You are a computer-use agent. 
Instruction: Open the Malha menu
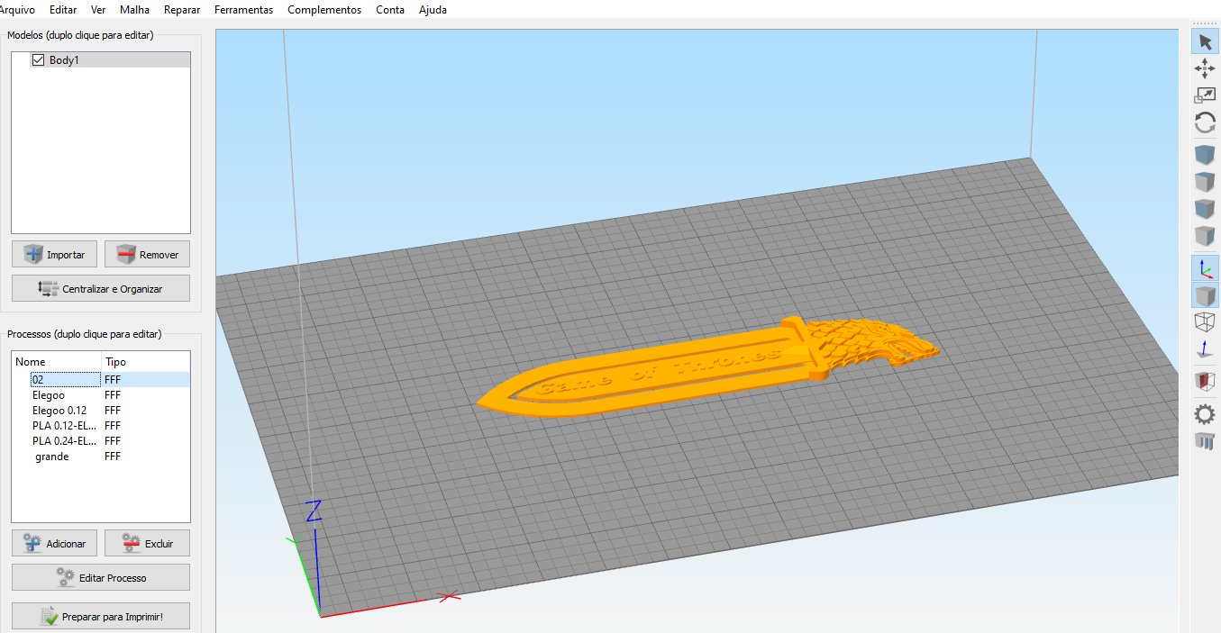pos(134,10)
